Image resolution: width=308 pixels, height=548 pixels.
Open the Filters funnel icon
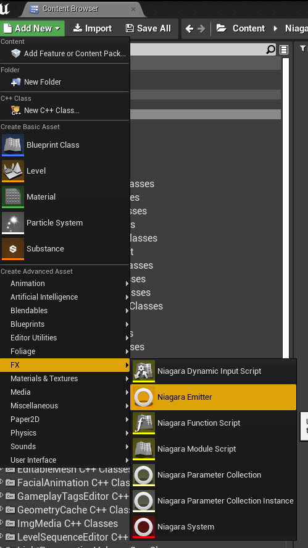click(x=303, y=49)
